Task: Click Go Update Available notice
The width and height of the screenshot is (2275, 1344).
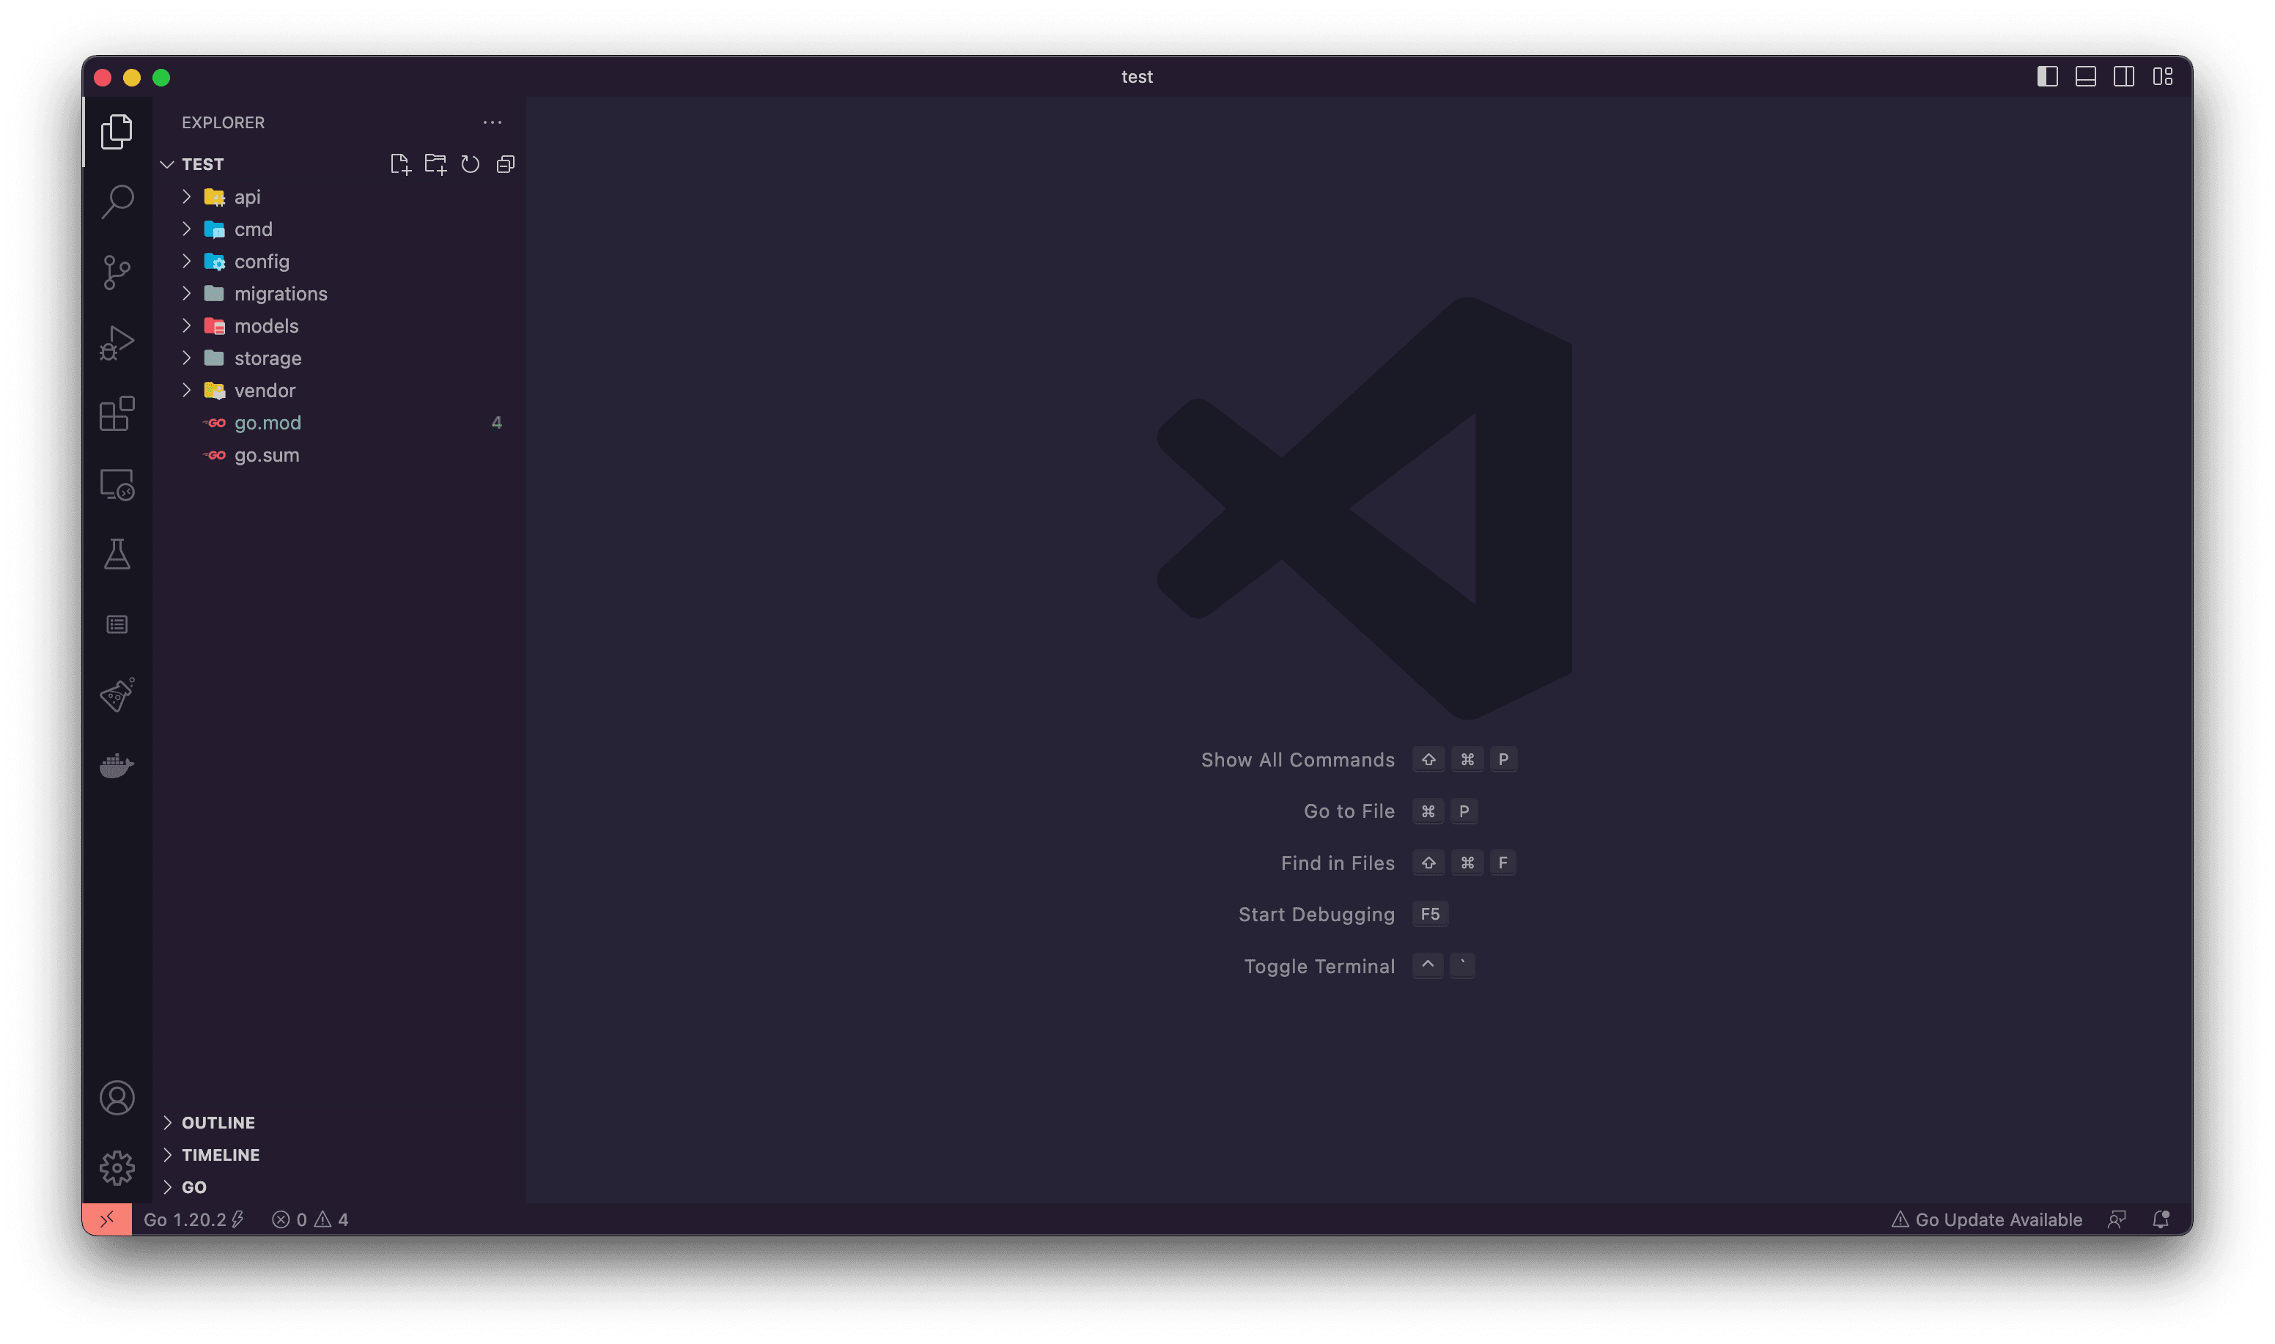Action: click(x=1986, y=1219)
